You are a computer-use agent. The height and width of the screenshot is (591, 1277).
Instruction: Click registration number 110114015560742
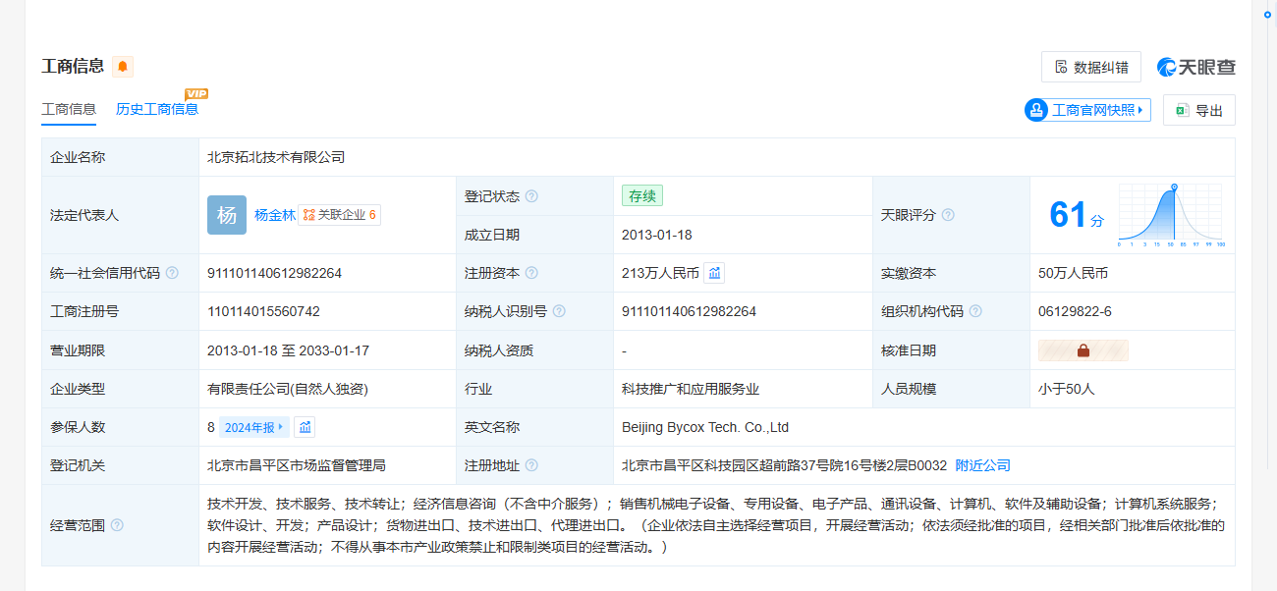263,311
